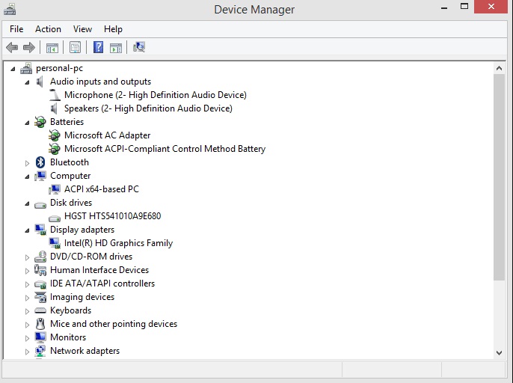Select the ACPI x64-based PC entry

click(x=102, y=189)
